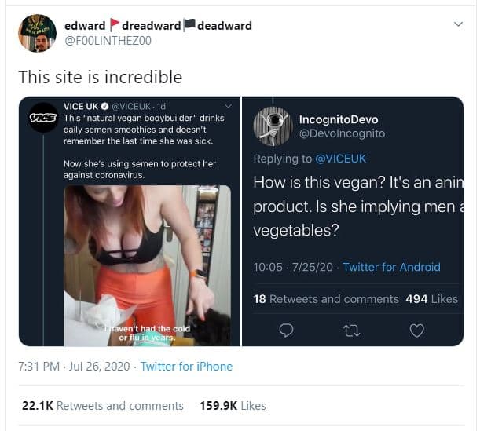Like the IncognitoDevo reply with heart icon
The image size is (484, 431).
click(417, 331)
